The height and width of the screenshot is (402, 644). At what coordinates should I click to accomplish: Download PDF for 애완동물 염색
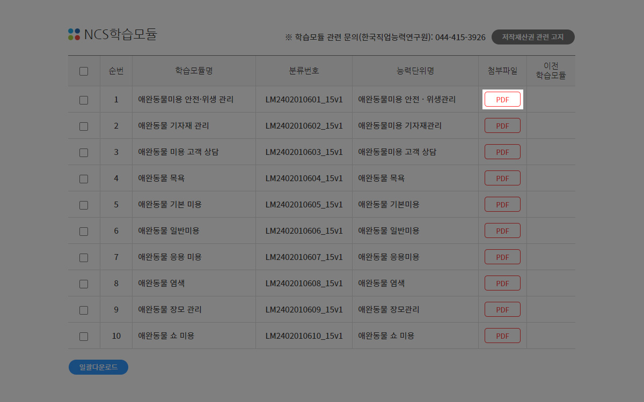click(x=502, y=284)
